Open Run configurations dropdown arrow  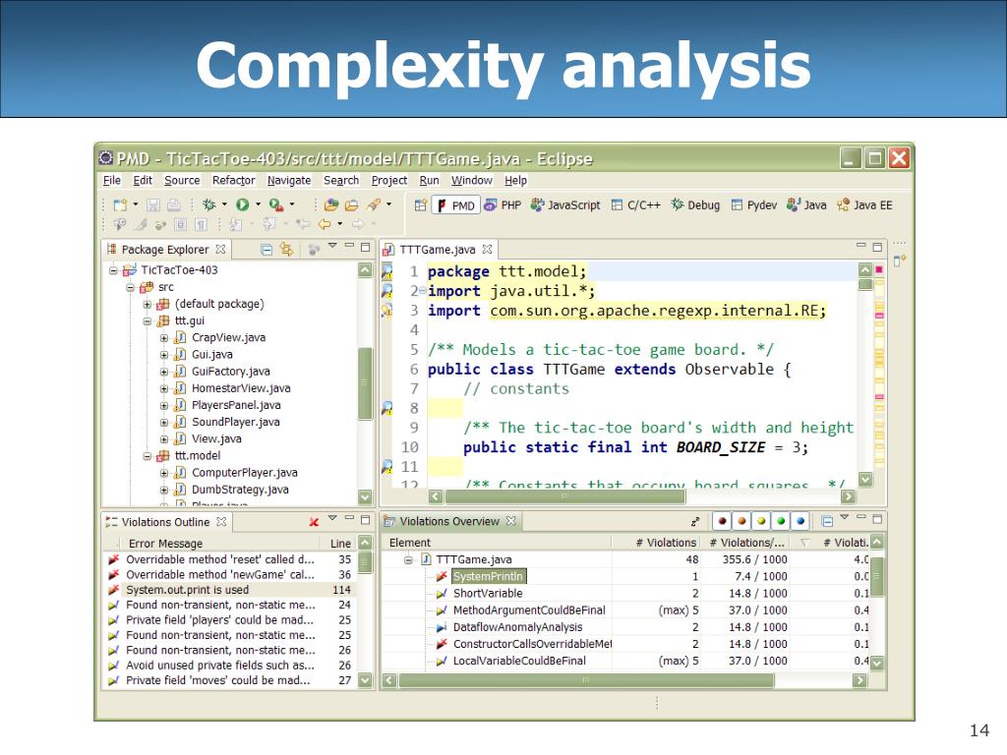coord(259,204)
